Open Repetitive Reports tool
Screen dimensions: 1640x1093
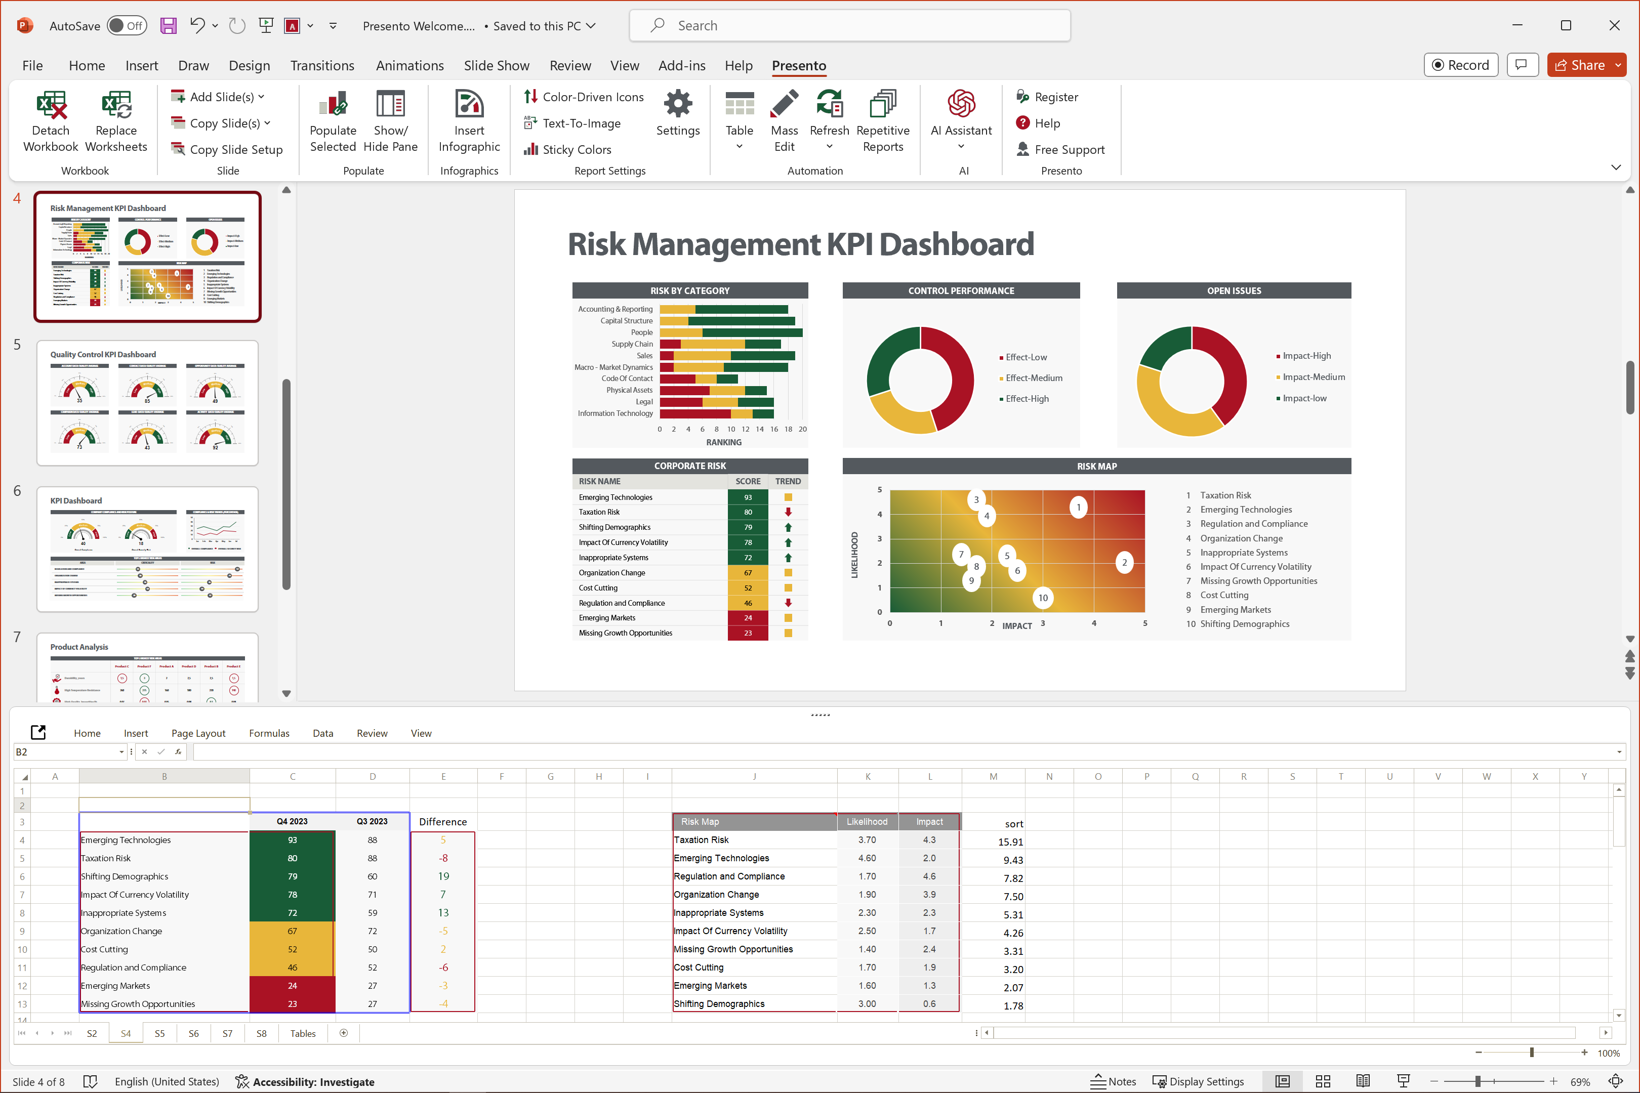click(883, 106)
